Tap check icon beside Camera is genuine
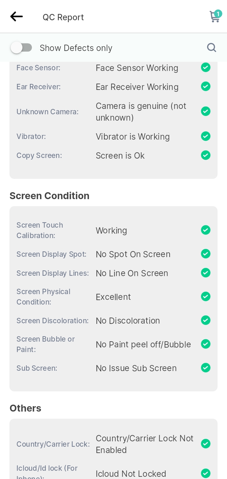This screenshot has width=227, height=479. click(206, 111)
